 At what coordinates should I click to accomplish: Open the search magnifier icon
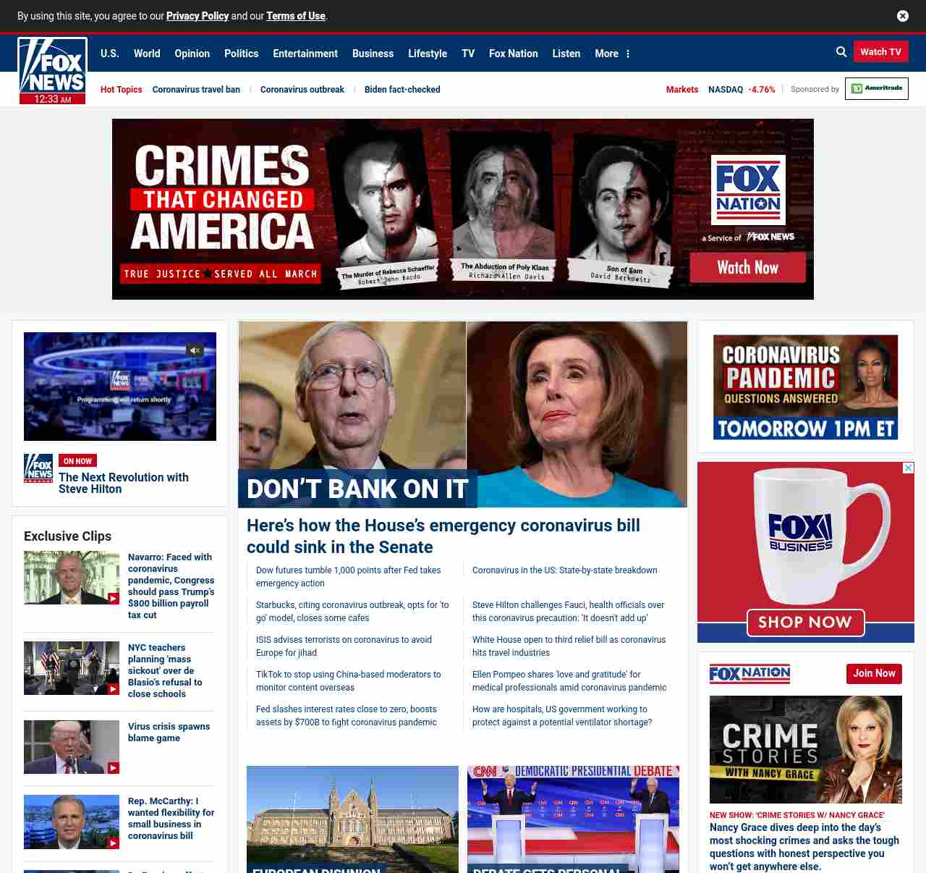pos(841,52)
